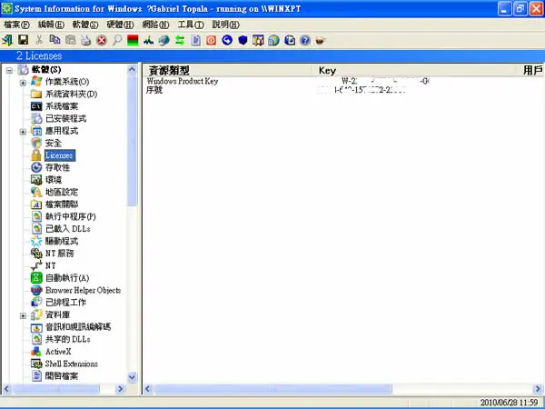
Task: Open the 工具(T) menu
Action: pos(191,25)
